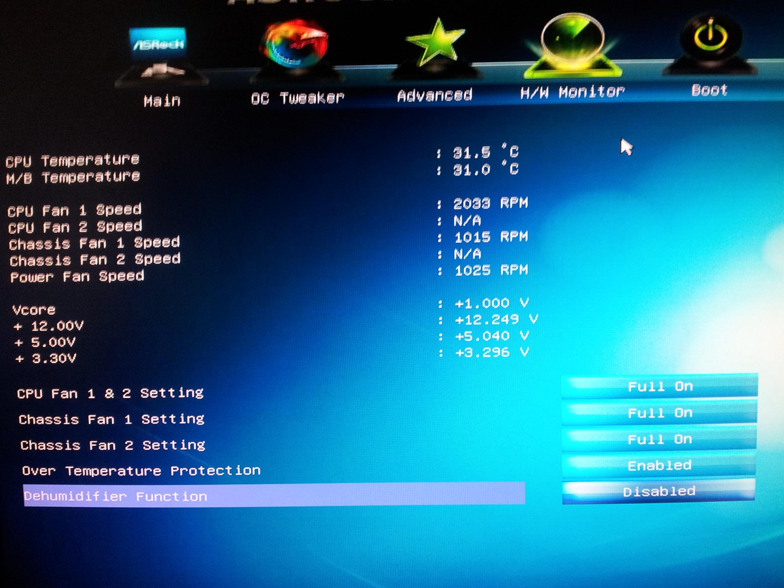
Task: Select the Over Temperature Protection label
Action: [141, 471]
